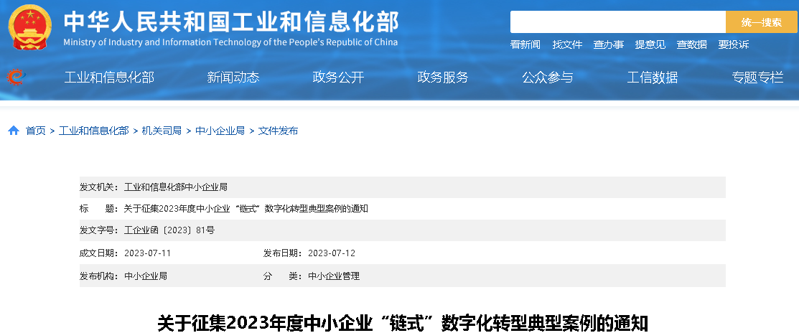Viewport: 799px width, 333px height.
Task: Navigate to 机关司局 in breadcrumb
Action: point(162,131)
